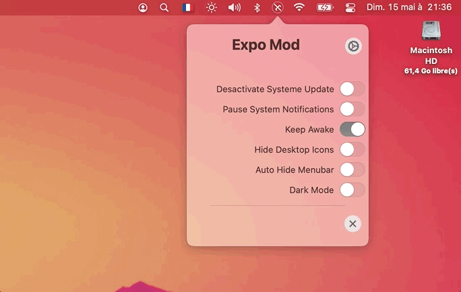Switch on Auto Hide Menubar
The width and height of the screenshot is (461, 292).
pyautogui.click(x=352, y=170)
